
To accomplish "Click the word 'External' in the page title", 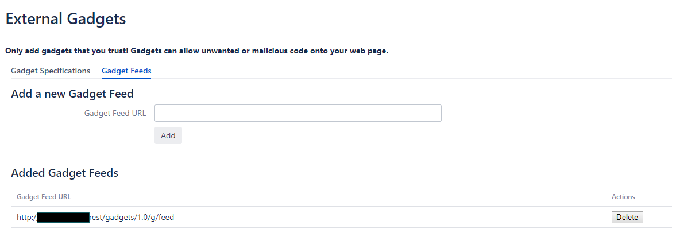I will coord(34,19).
